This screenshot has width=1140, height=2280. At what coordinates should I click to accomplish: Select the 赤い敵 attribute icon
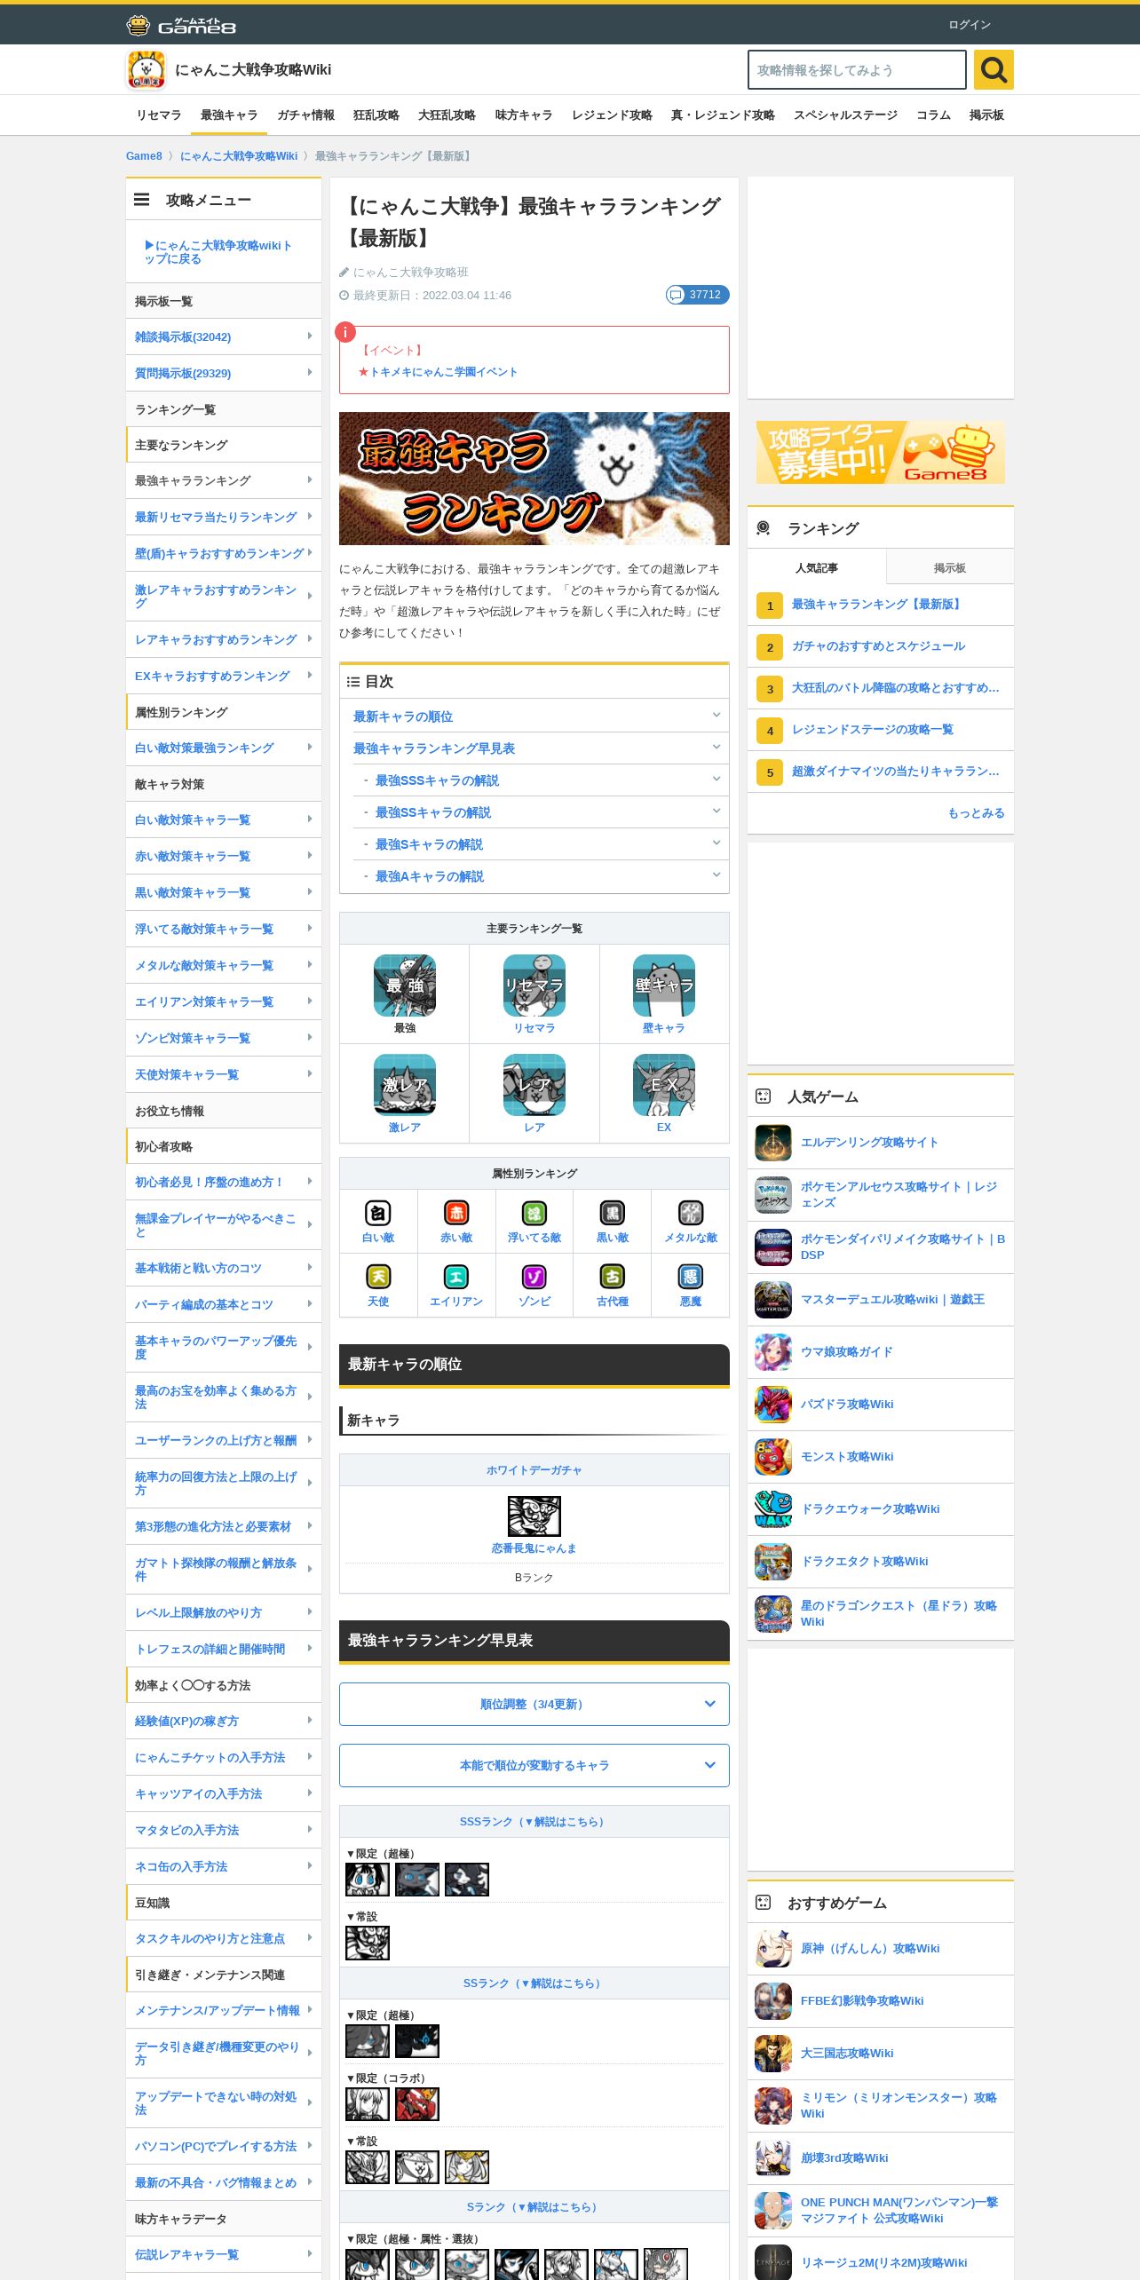point(456,1213)
